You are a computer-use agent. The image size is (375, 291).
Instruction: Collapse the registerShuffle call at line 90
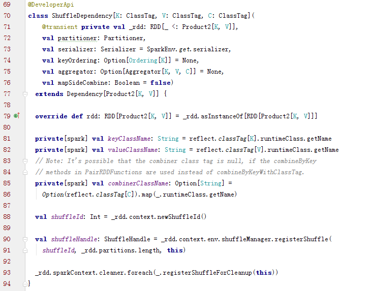point(25,239)
